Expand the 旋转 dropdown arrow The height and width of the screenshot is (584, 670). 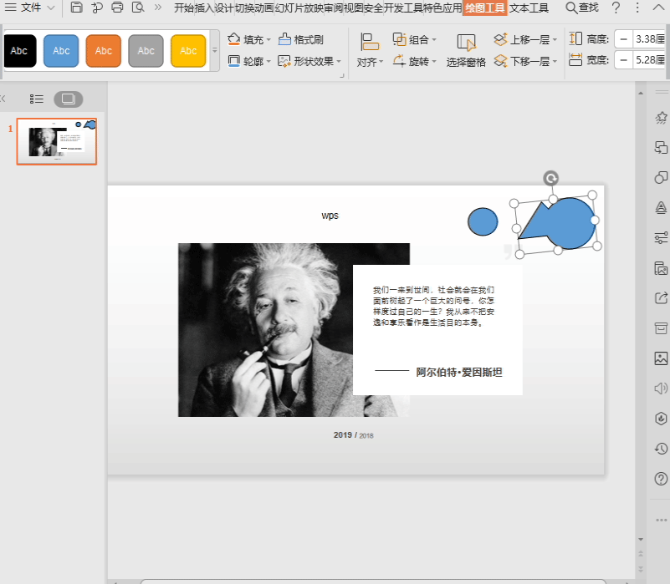pos(434,62)
